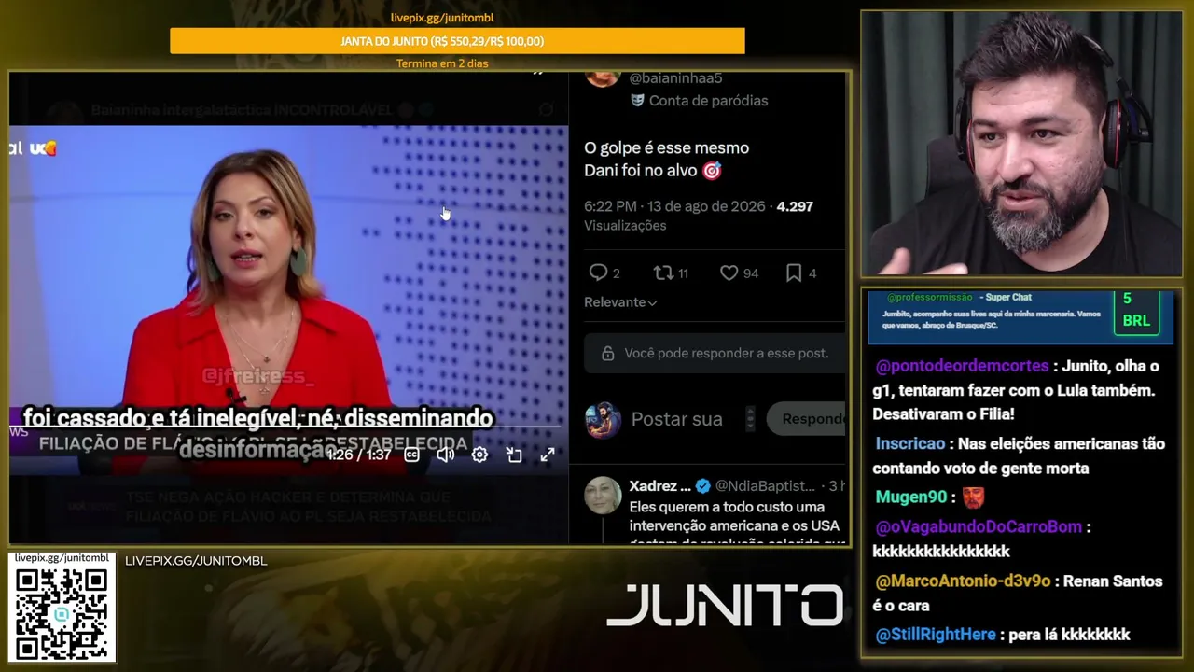Click the verified badge next to Xadrez

click(703, 486)
